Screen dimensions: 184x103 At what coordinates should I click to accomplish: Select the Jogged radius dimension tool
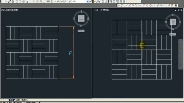[20, 1]
